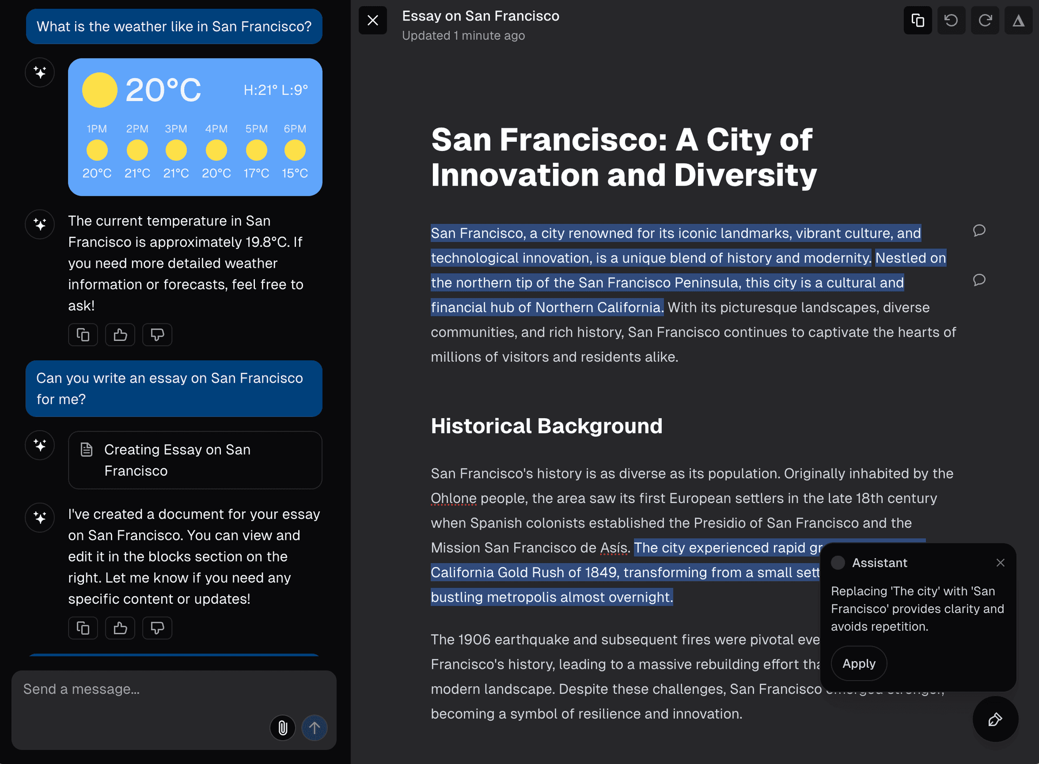
Task: Click the San Francisco weather forecast card
Action: coord(195,127)
